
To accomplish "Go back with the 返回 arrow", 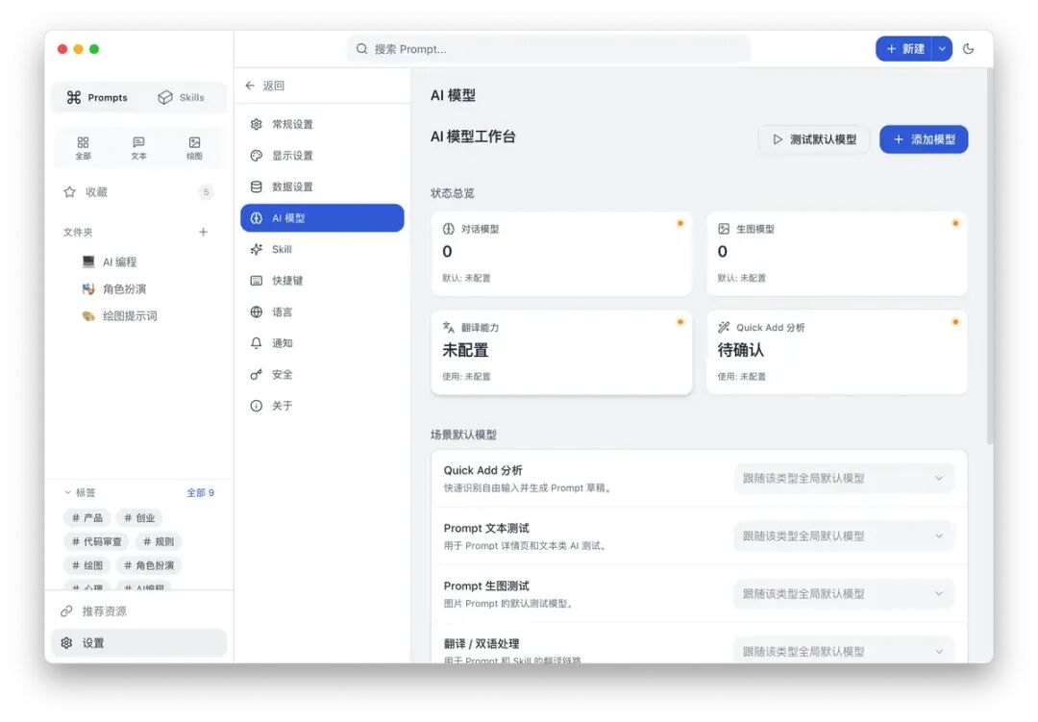I will [x=265, y=86].
